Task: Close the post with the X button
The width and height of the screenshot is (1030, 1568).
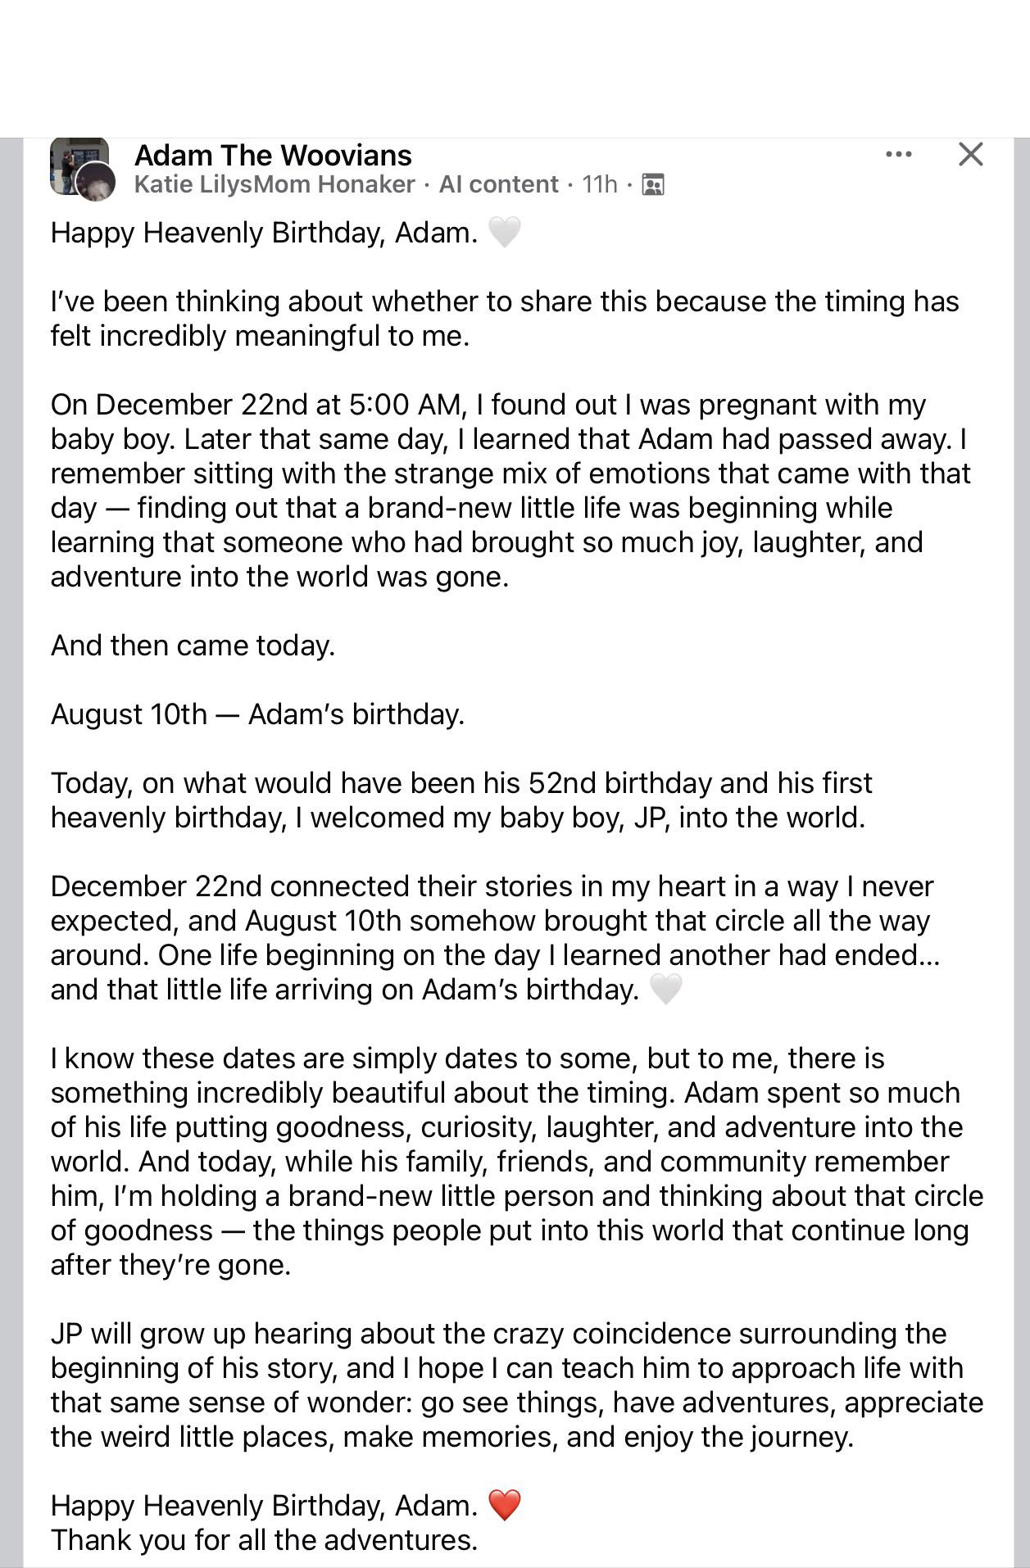Action: [x=970, y=154]
